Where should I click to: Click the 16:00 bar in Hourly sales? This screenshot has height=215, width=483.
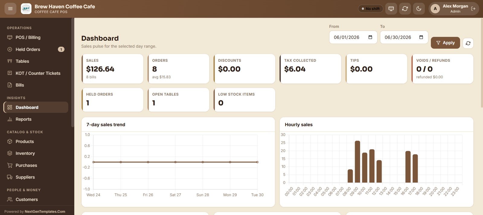[x=408, y=167]
